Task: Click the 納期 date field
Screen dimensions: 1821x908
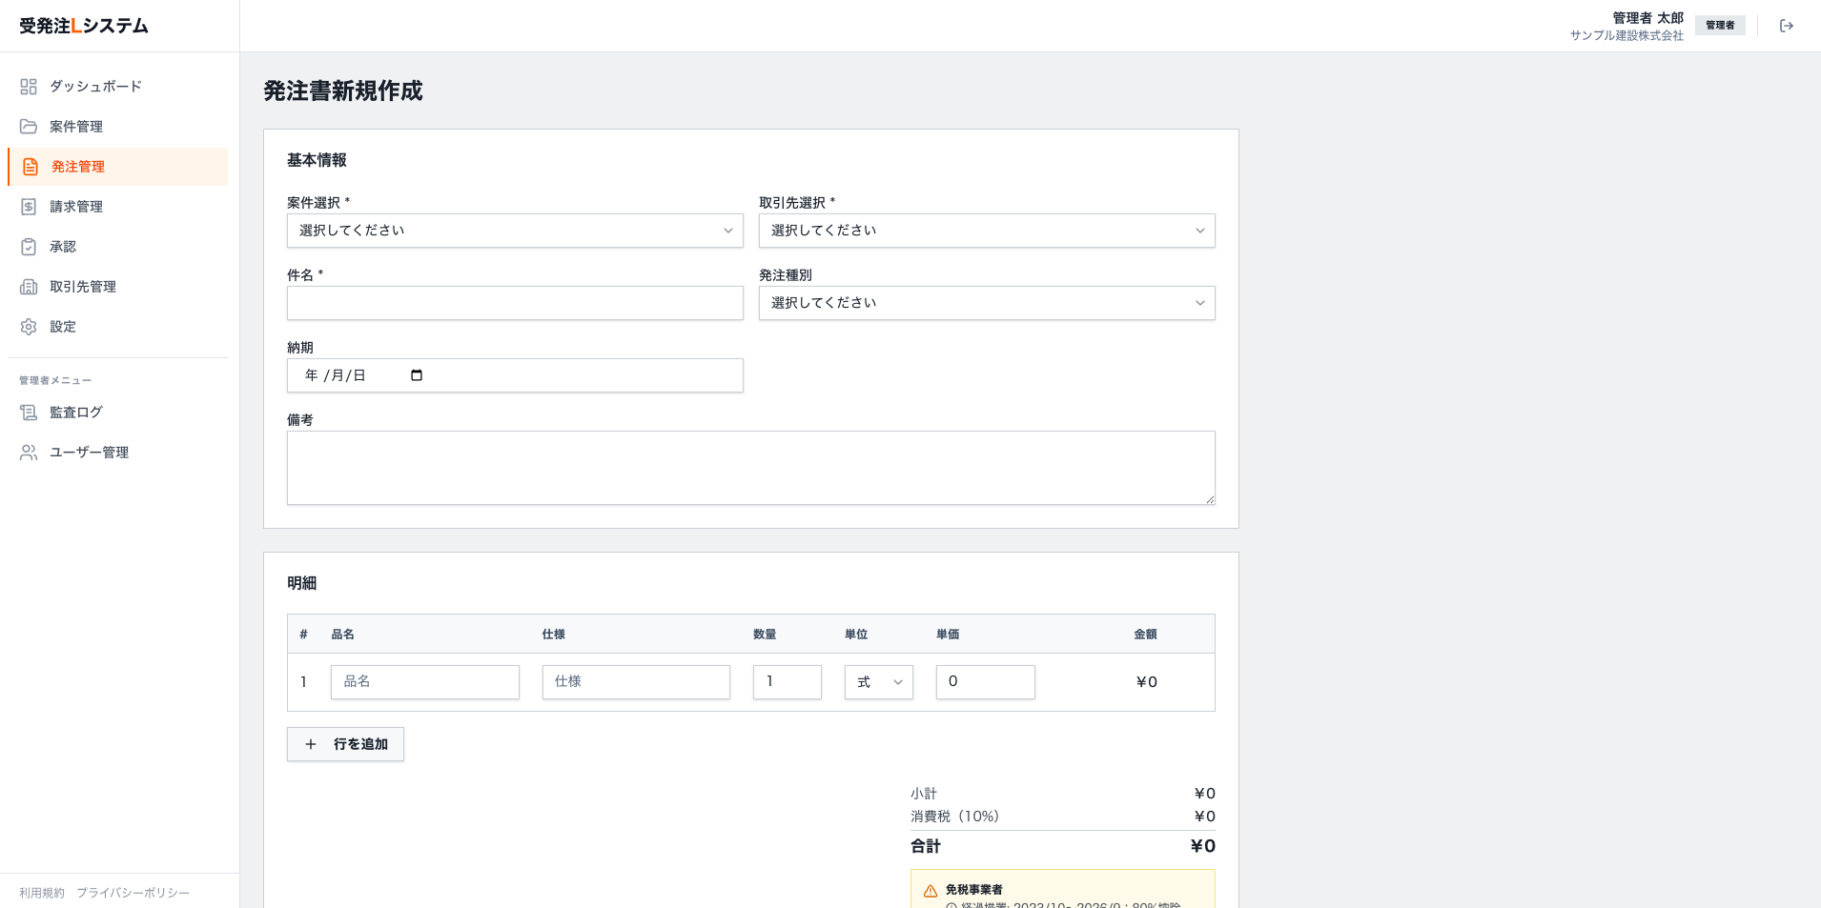Action: click(x=515, y=375)
